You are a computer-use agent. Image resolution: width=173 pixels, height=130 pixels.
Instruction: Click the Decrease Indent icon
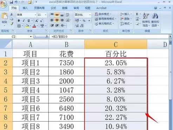pyautogui.click(x=52, y=26)
